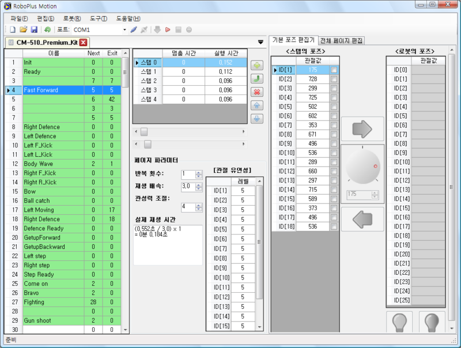Viewport: 461px width, 348px height.
Task: Click the move step down arrow button
Action: click(257, 119)
